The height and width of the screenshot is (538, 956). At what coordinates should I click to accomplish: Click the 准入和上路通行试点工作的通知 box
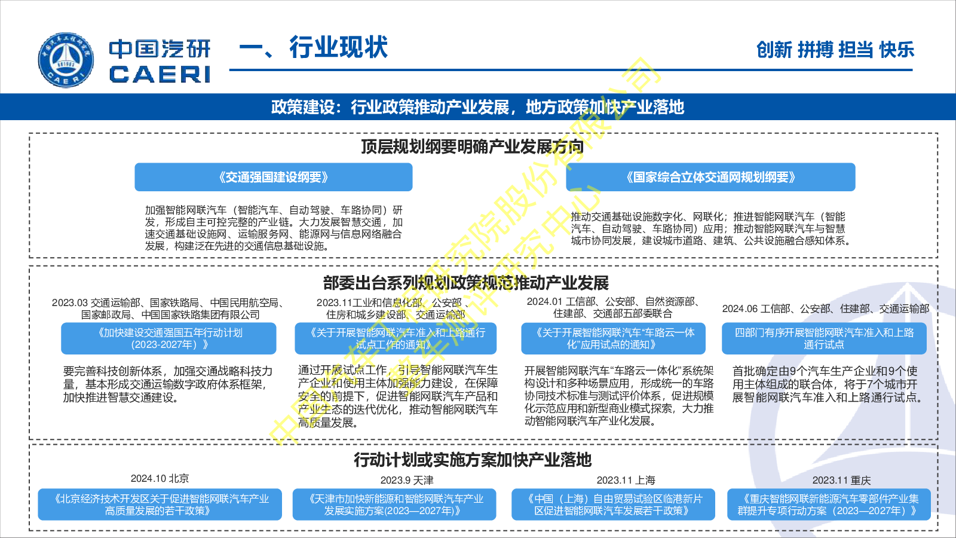point(396,338)
